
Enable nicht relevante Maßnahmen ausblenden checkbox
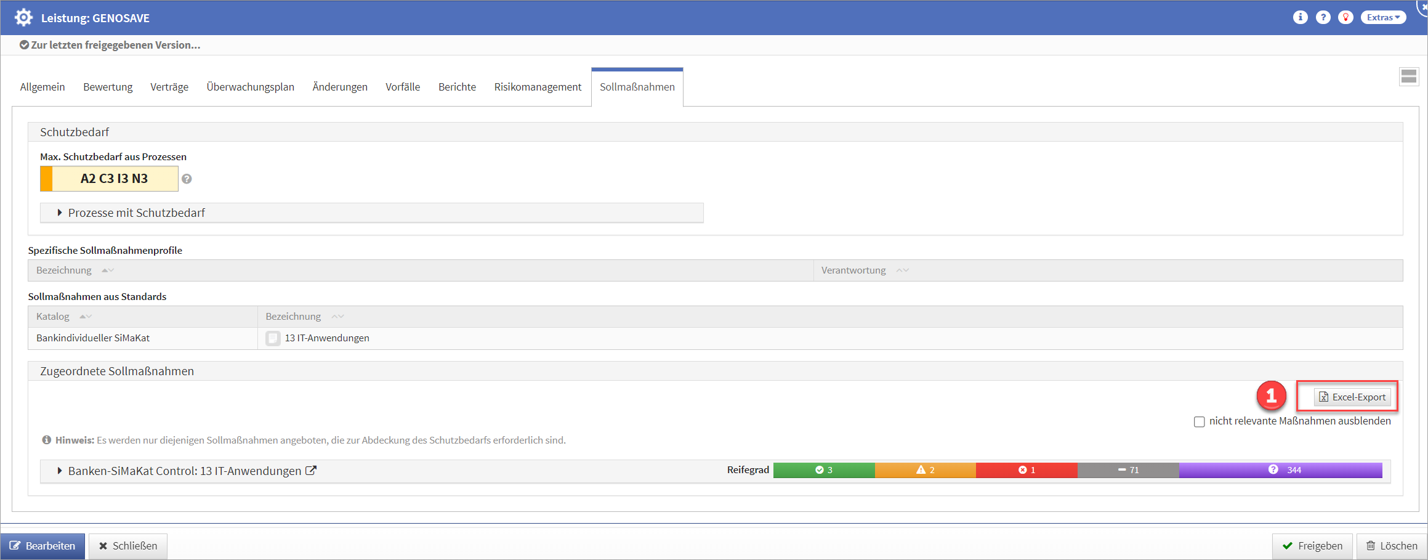(x=1199, y=422)
